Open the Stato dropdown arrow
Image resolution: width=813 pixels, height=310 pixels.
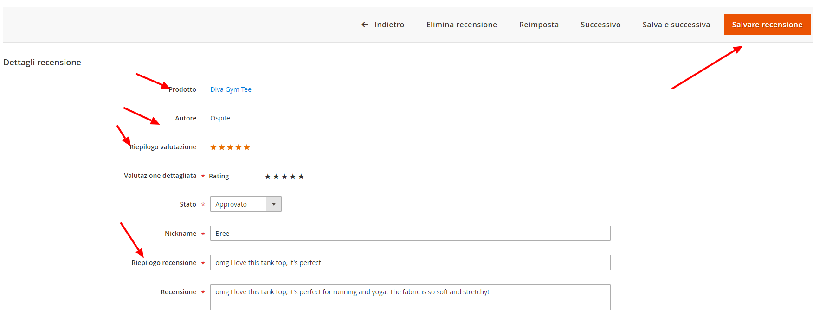coord(274,204)
